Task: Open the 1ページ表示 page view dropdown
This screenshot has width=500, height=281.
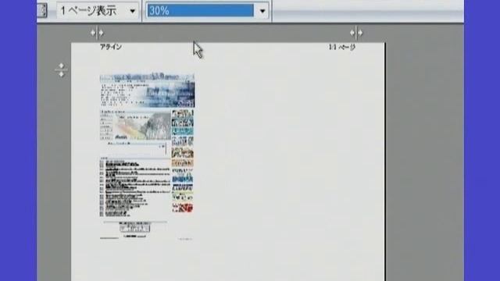Action: pyautogui.click(x=97, y=11)
